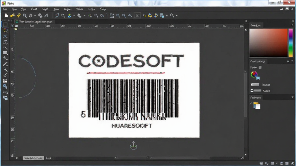Image resolution: width=296 pixels, height=166 pixels.
Task: Pin the 'Pertogere' panel using its pin icon
Action: tap(293, 97)
